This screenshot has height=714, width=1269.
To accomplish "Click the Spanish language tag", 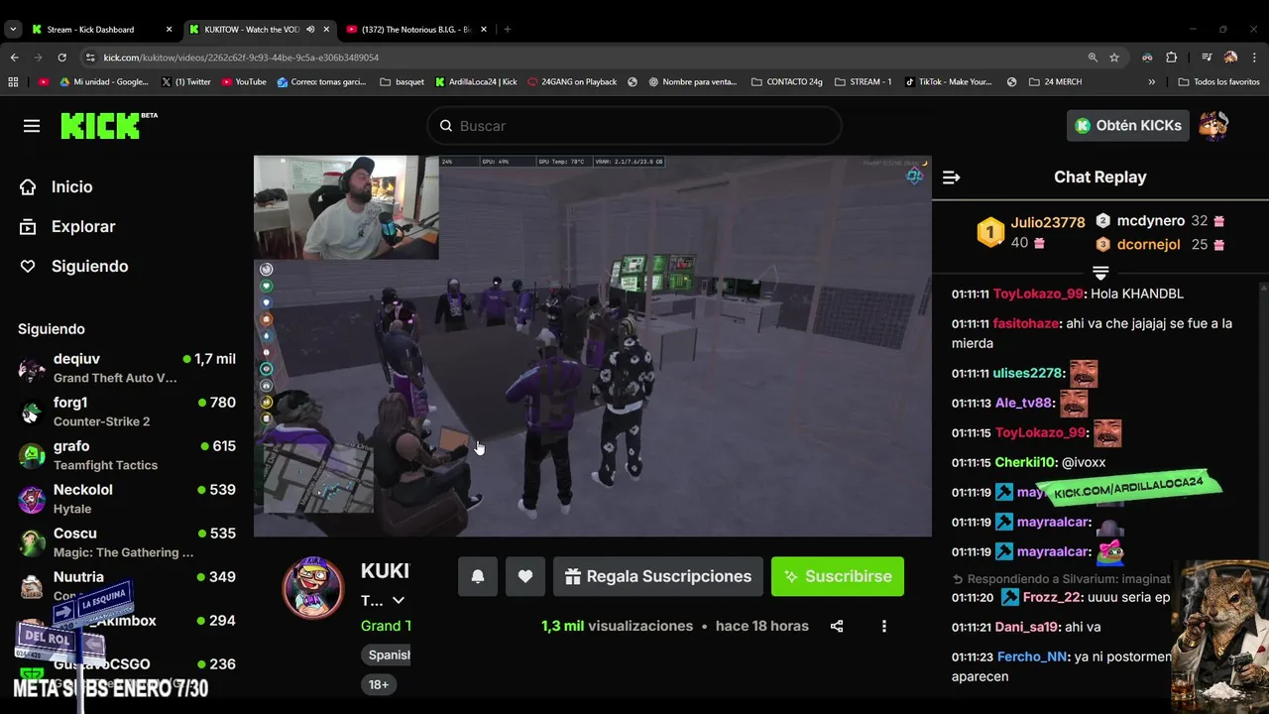I will point(387,654).
